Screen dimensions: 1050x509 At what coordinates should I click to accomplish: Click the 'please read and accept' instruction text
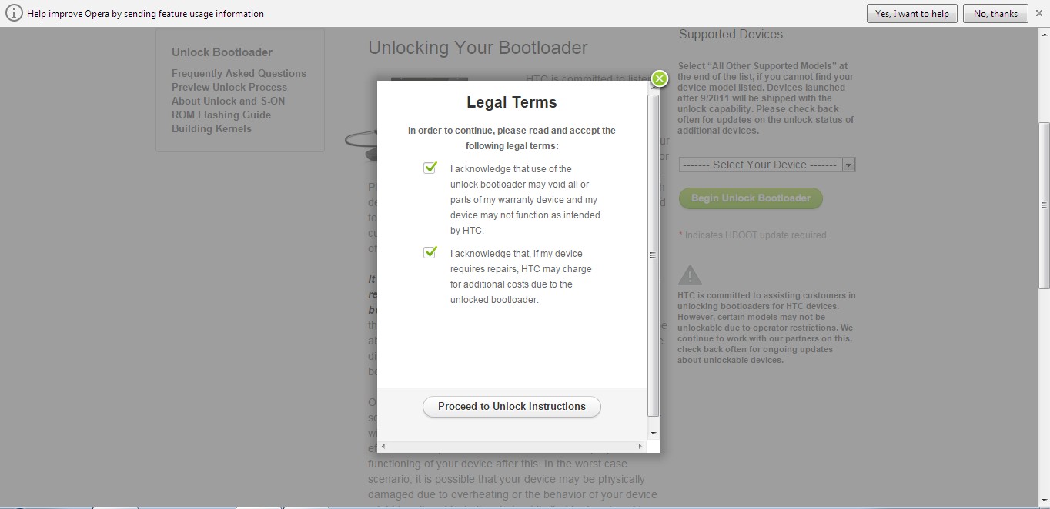(x=512, y=138)
